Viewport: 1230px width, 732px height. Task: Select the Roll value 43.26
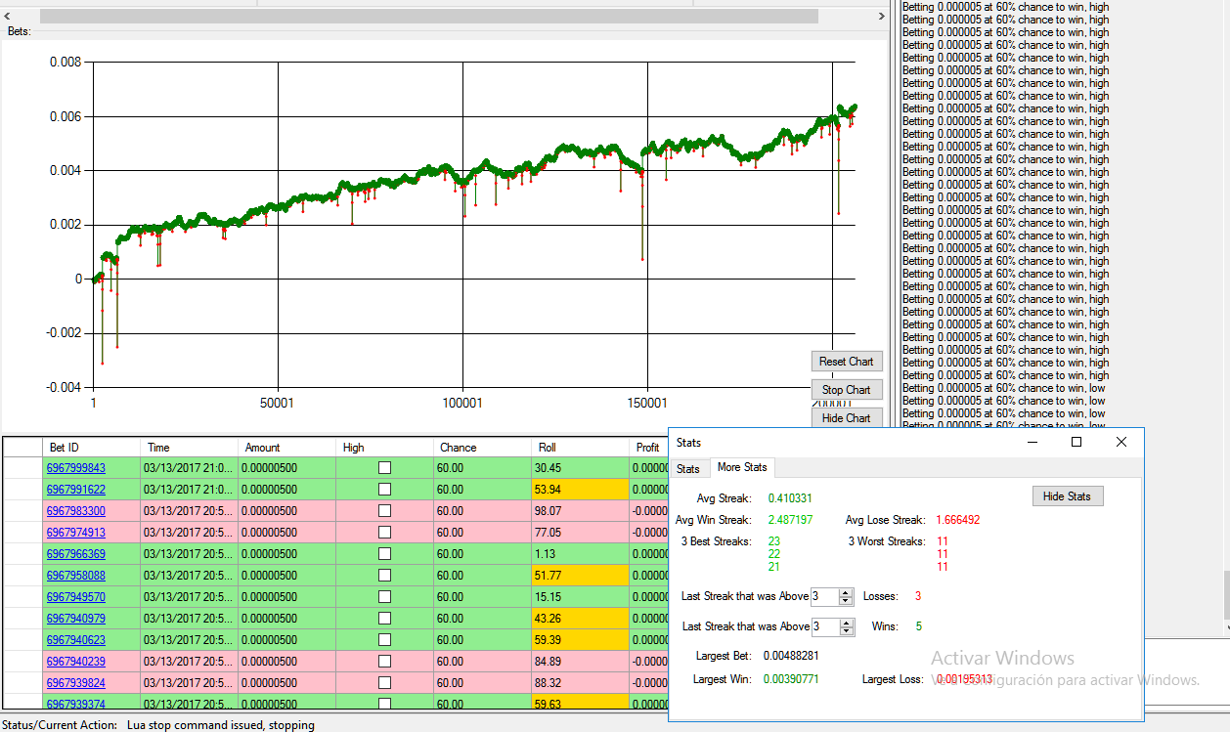(x=580, y=619)
